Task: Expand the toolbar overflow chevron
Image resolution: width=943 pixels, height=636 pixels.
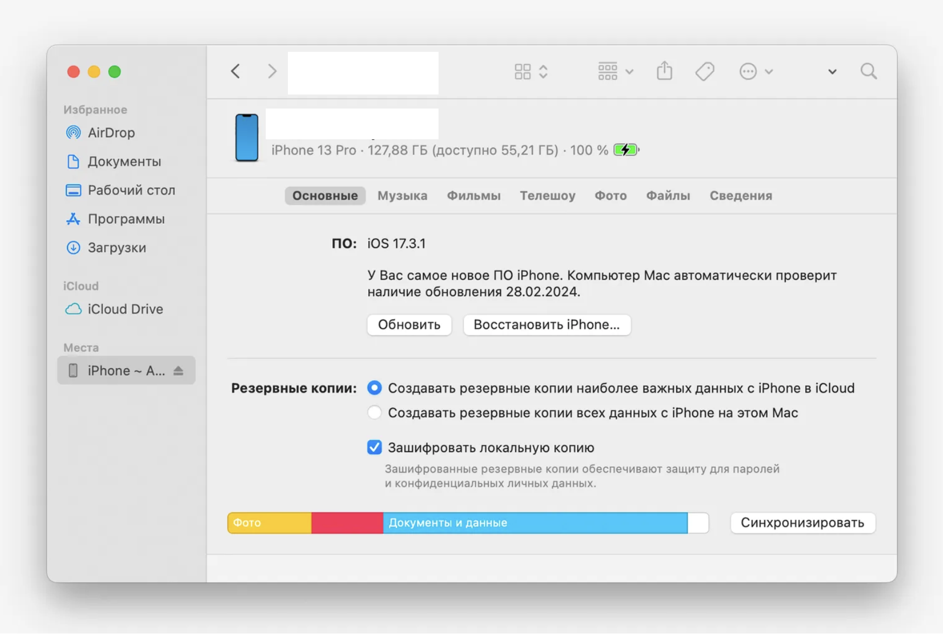Action: (832, 71)
